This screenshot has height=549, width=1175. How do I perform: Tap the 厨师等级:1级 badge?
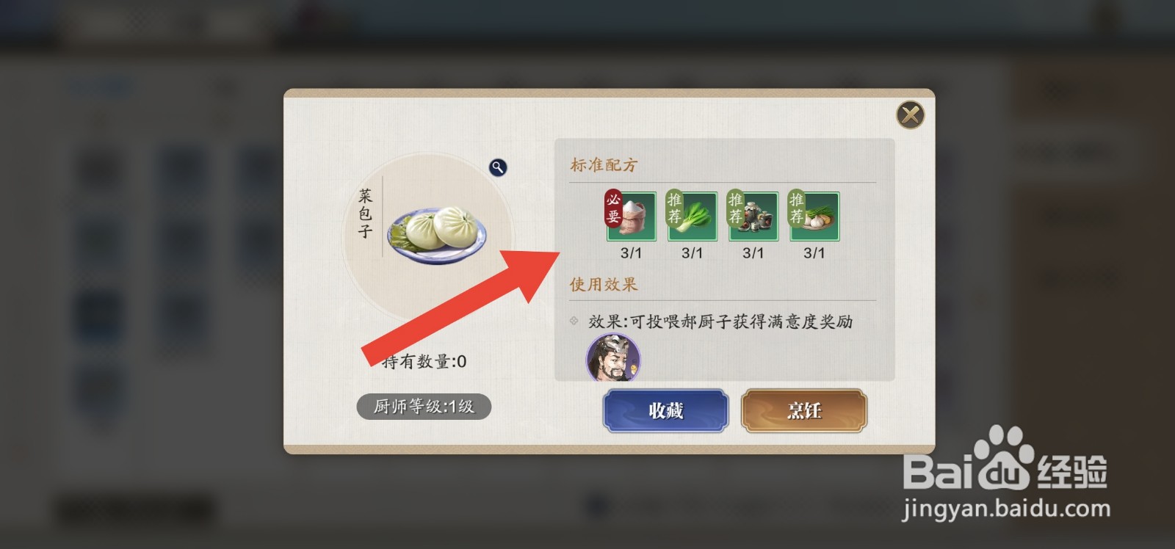pyautogui.click(x=424, y=407)
